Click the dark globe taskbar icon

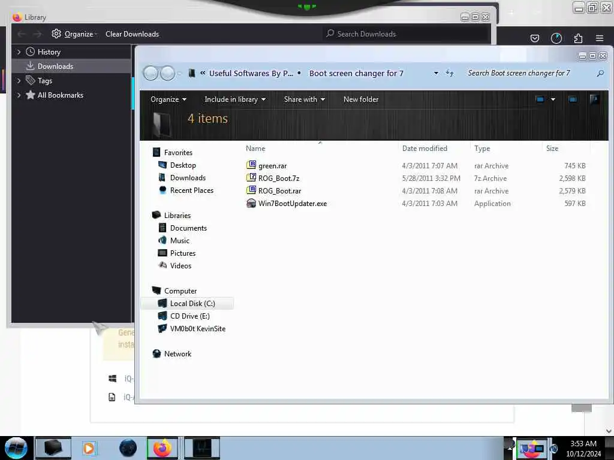coord(128,448)
